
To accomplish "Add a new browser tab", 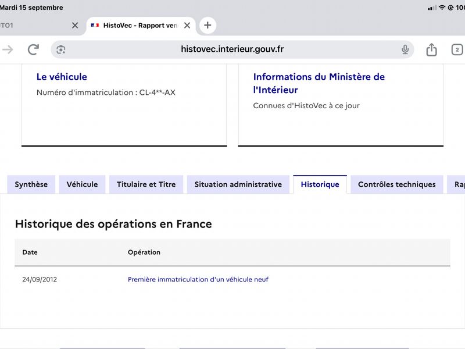I will pyautogui.click(x=208, y=25).
